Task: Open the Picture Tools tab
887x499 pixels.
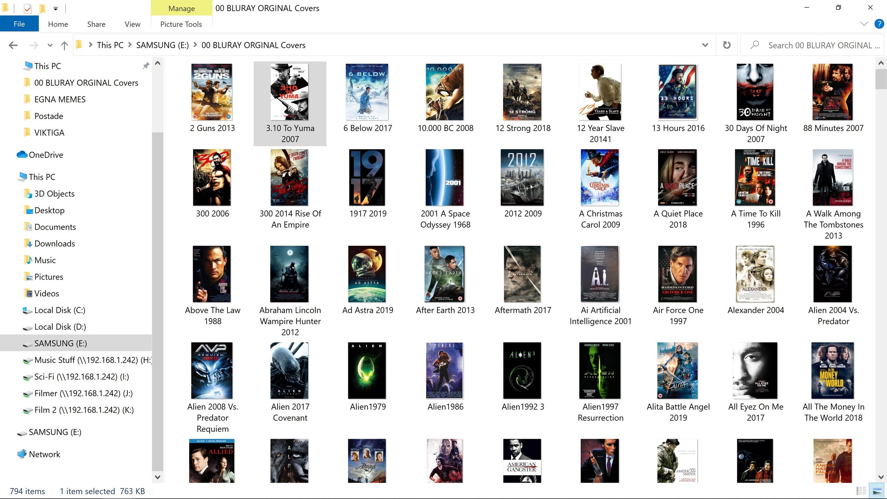Action: click(181, 24)
